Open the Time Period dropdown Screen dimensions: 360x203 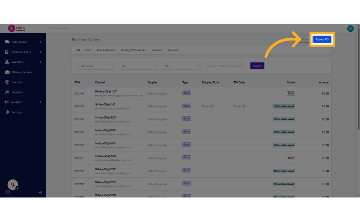click(96, 66)
